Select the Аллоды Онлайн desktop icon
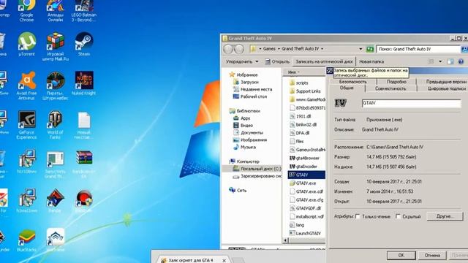 click(56, 12)
